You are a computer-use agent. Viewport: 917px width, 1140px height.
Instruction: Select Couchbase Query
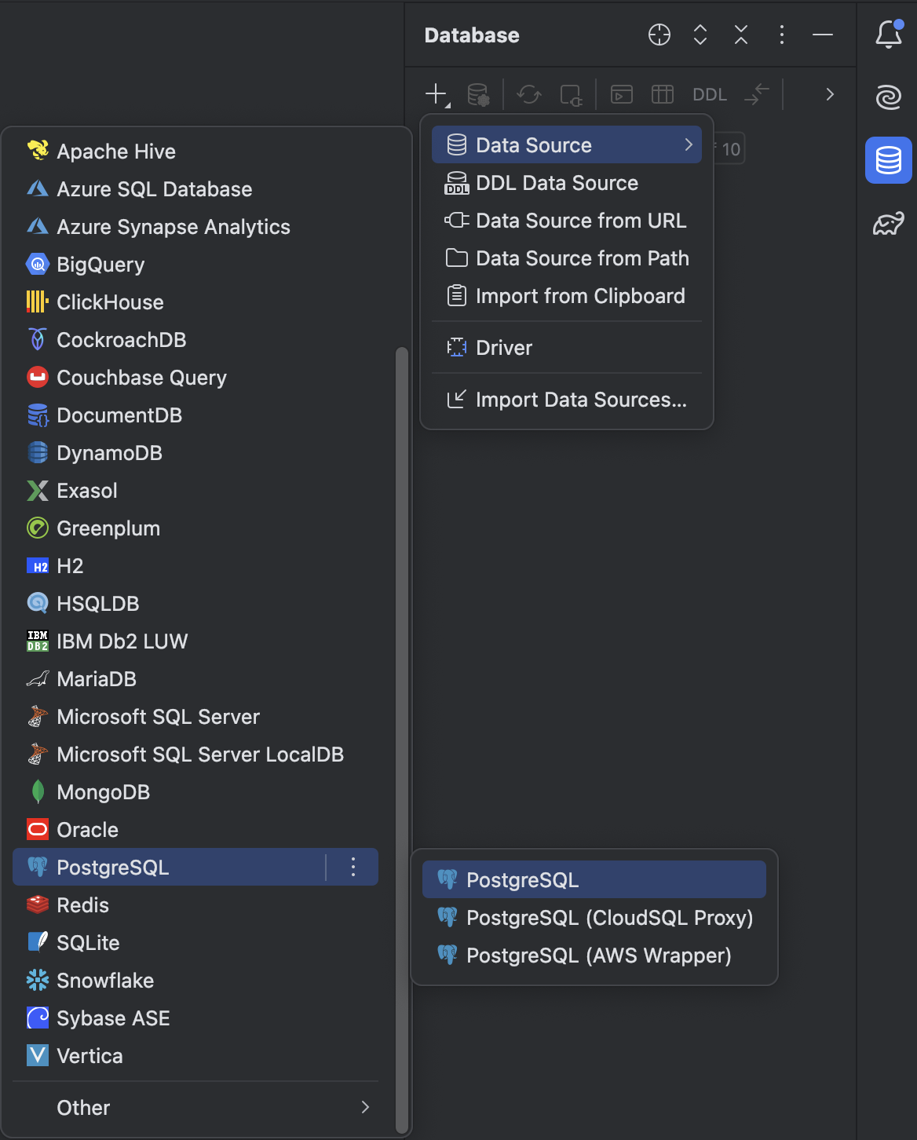tap(195, 378)
